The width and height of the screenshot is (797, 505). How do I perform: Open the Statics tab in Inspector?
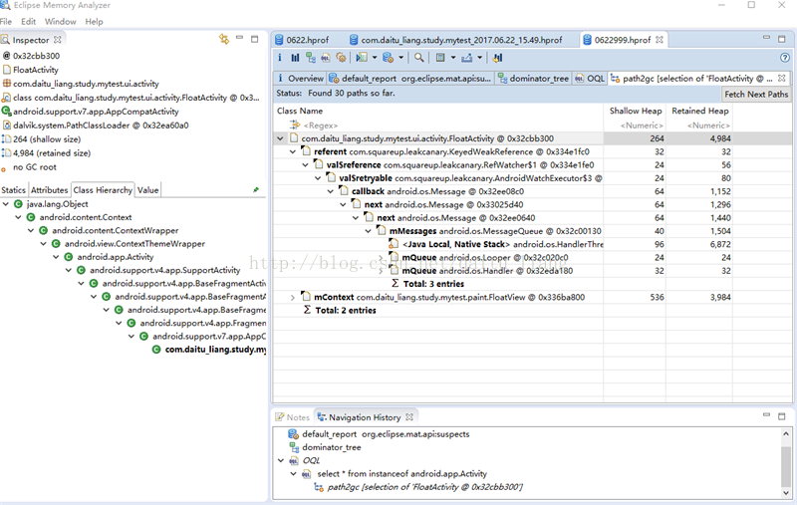pyautogui.click(x=13, y=190)
